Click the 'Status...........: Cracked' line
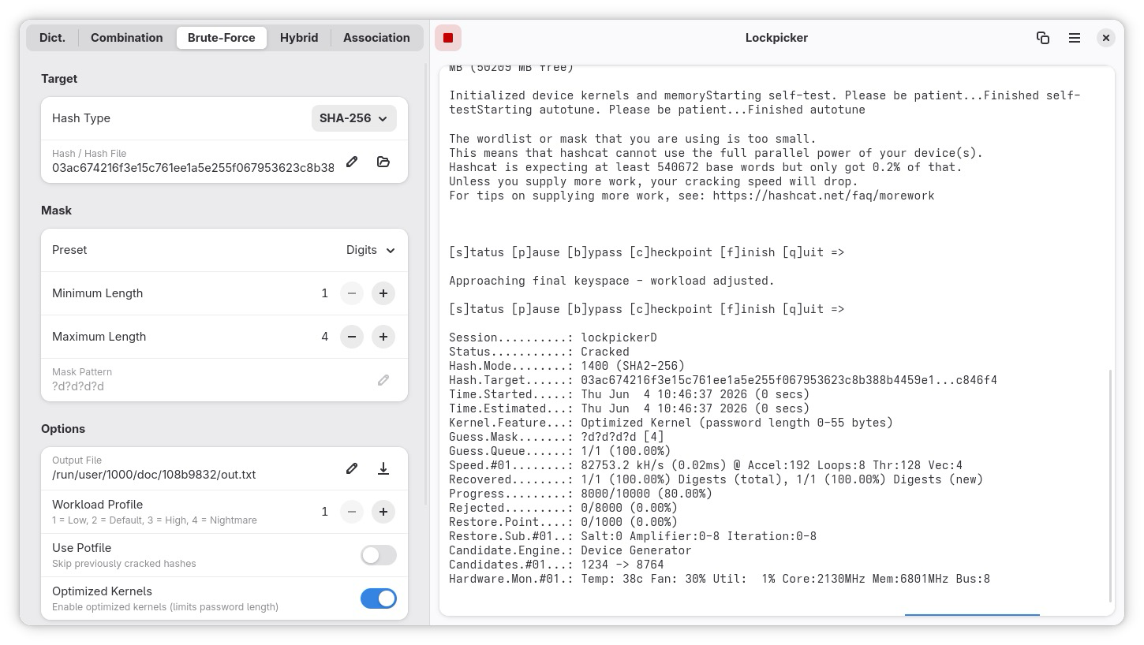 coord(539,352)
